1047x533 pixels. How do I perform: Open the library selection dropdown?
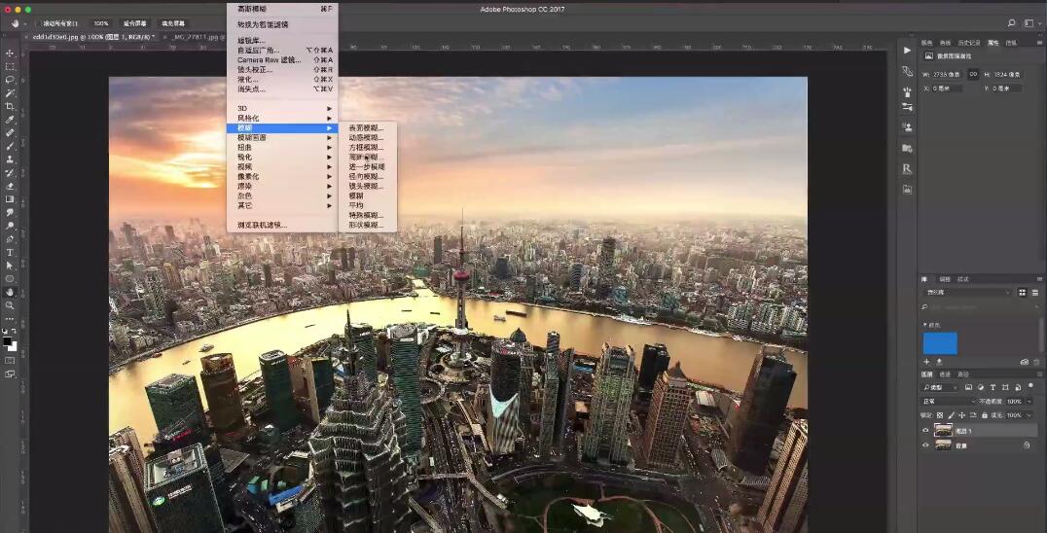[x=967, y=292]
